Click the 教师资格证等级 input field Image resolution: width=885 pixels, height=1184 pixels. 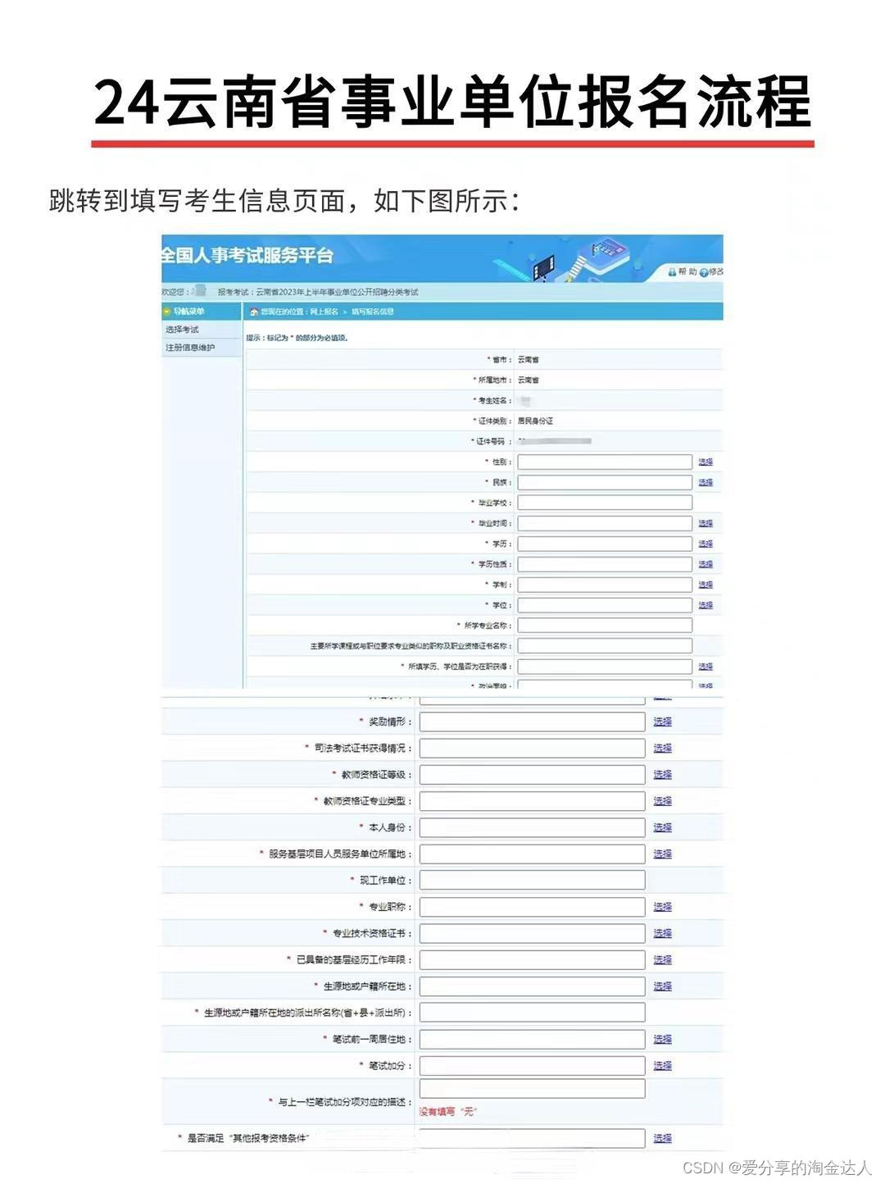click(x=533, y=774)
